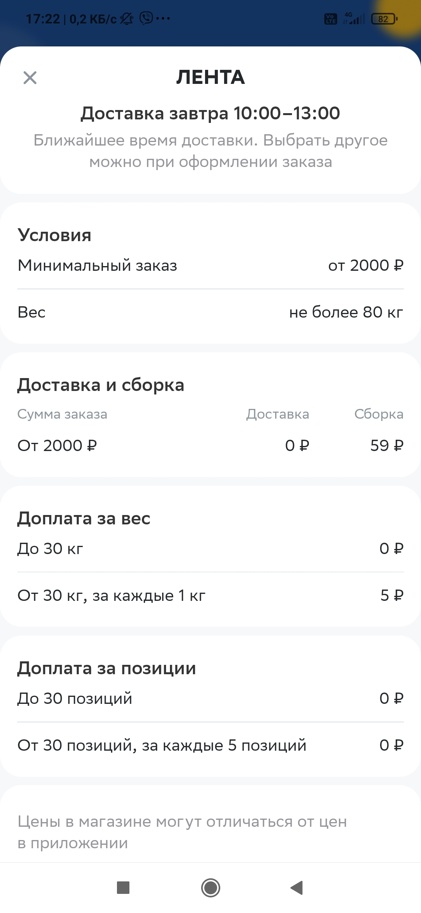Close the ЛЕНТА delivery info sheet
The image size is (421, 913).
click(x=30, y=78)
